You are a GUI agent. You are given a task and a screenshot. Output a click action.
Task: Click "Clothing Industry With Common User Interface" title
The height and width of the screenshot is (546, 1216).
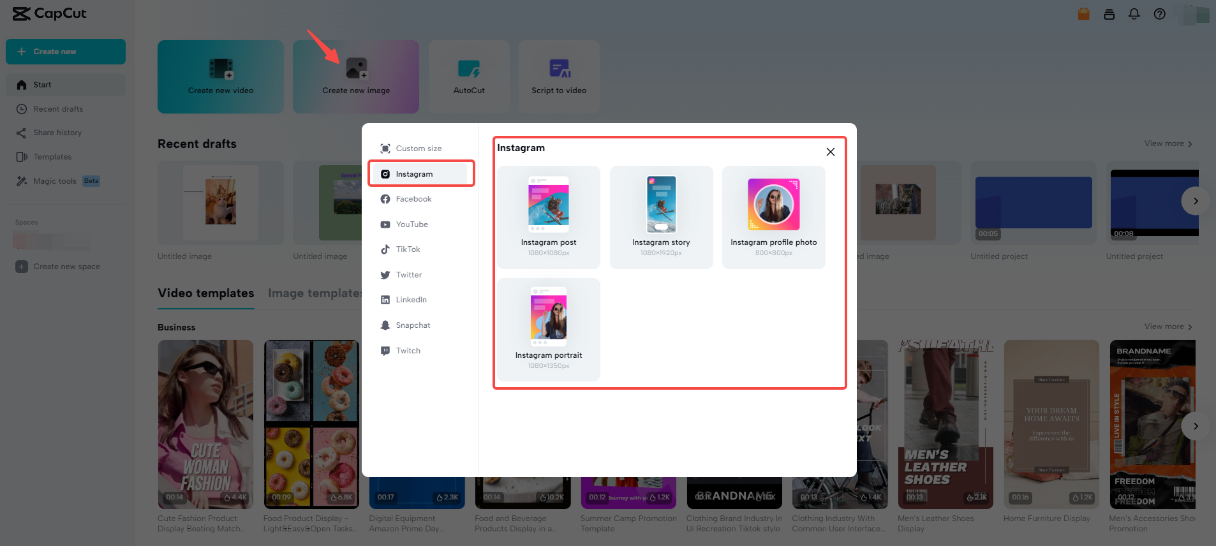click(x=838, y=524)
